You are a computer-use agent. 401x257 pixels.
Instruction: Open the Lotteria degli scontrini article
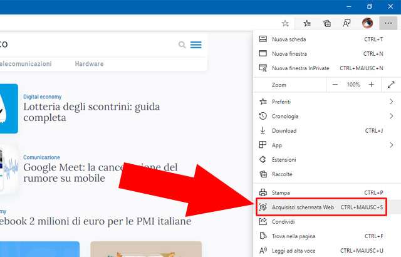tap(91, 112)
